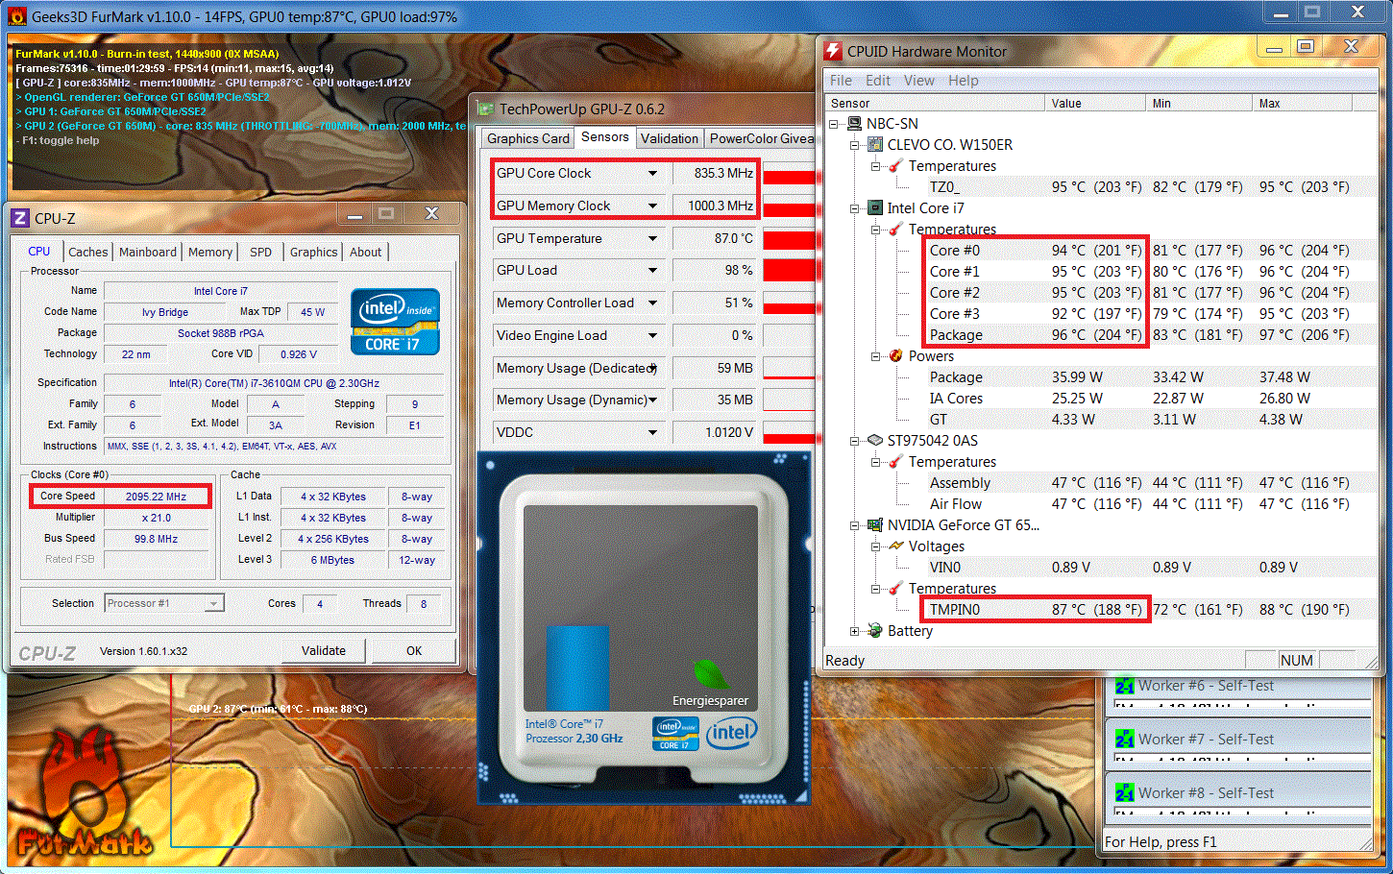This screenshot has height=874, width=1393.
Task: Click the Voltages icon under the NVIDIA GeForce node
Action: 896,546
